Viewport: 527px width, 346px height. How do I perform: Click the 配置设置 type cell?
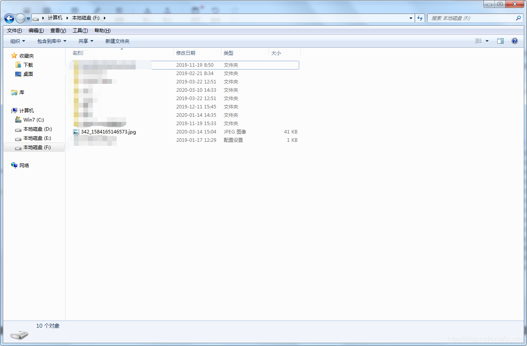pos(233,140)
